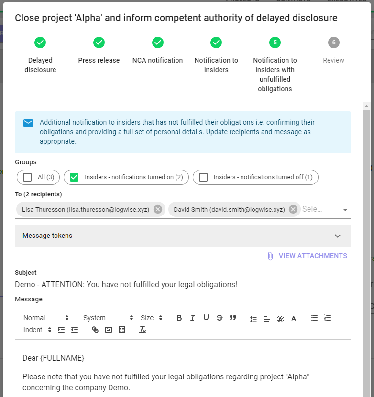This screenshot has height=397, width=374.
Task: Click the 'Dear {FULLNAME}' line
Action: (54, 358)
